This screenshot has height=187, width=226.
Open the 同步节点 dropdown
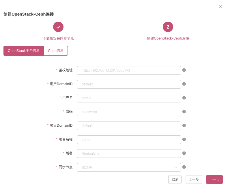coord(129,167)
